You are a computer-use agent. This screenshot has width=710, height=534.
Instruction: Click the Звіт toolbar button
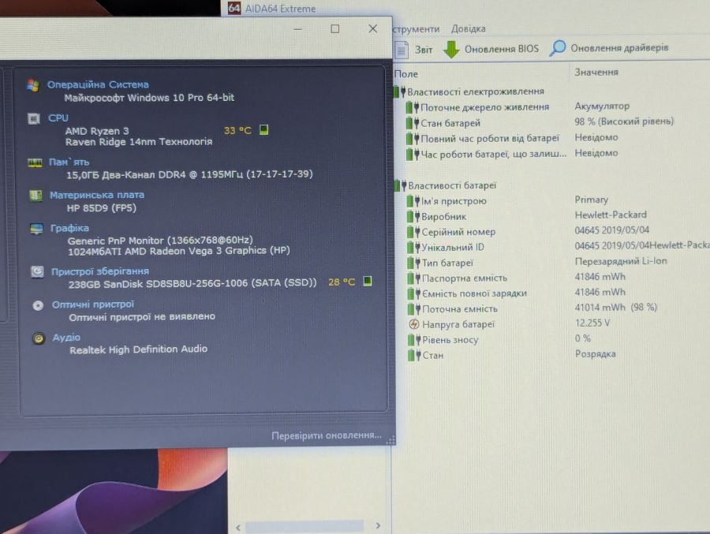414,50
